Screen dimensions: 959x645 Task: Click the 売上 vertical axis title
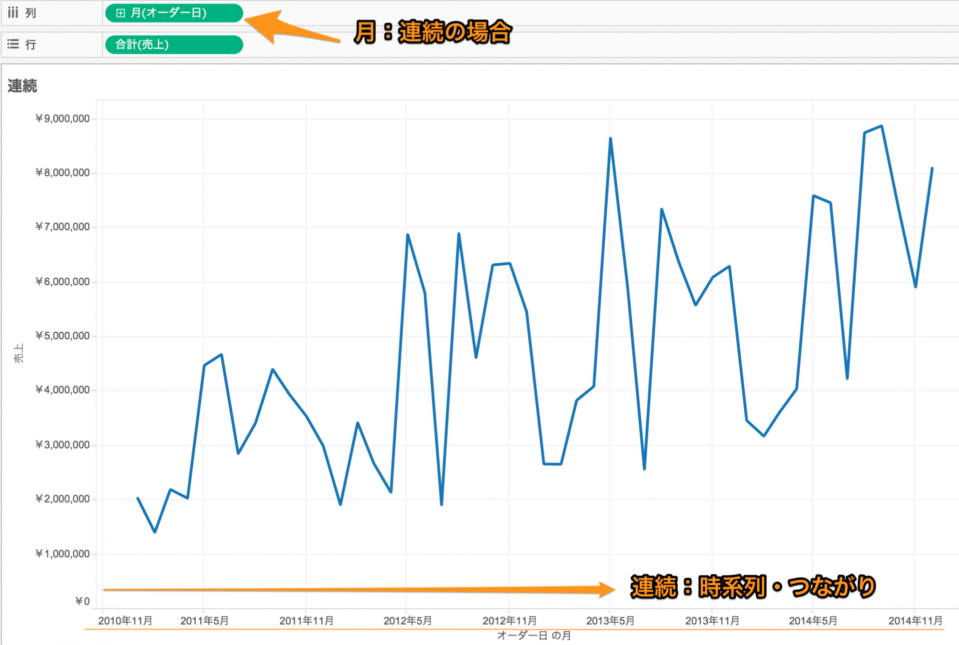click(x=18, y=353)
